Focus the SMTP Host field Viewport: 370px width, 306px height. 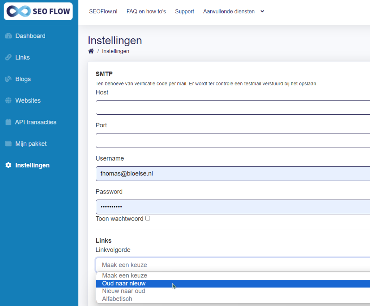[x=233, y=107]
